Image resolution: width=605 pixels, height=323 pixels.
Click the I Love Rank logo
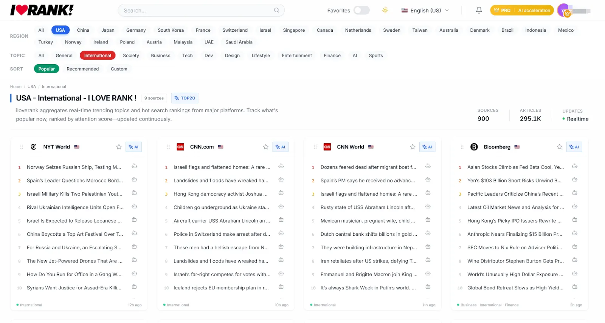coord(42,10)
